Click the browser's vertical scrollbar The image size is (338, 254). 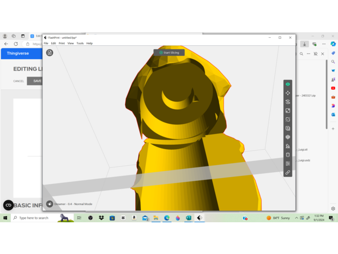[x=326, y=94]
